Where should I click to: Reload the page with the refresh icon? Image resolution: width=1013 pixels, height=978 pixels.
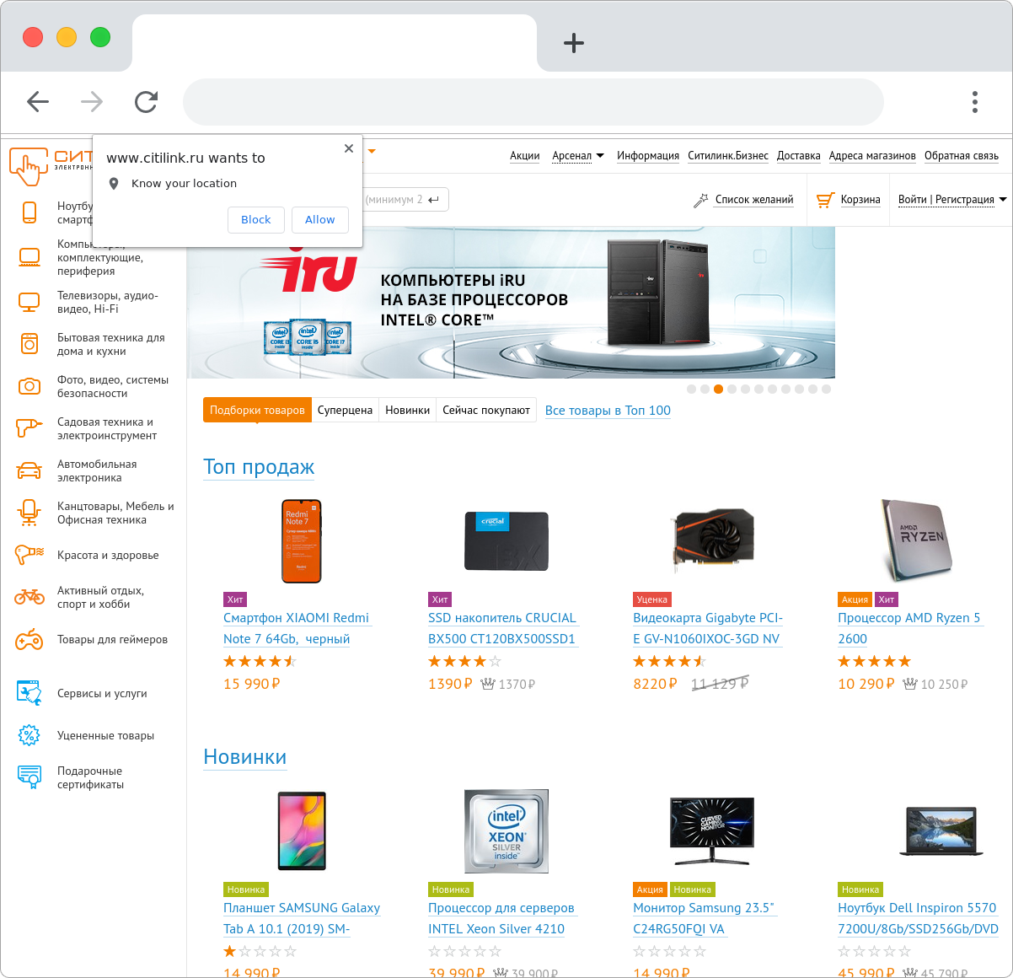pyautogui.click(x=147, y=102)
